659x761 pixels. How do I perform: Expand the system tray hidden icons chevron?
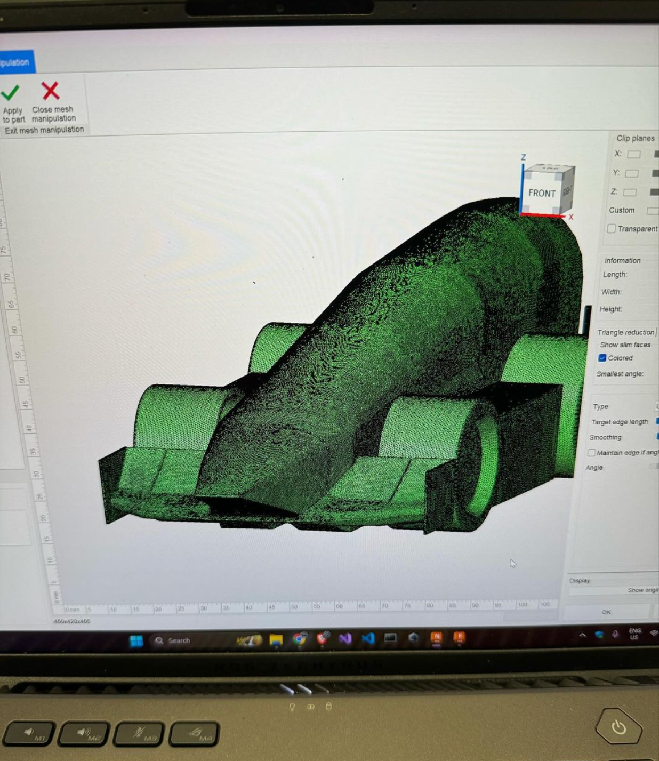(582, 635)
